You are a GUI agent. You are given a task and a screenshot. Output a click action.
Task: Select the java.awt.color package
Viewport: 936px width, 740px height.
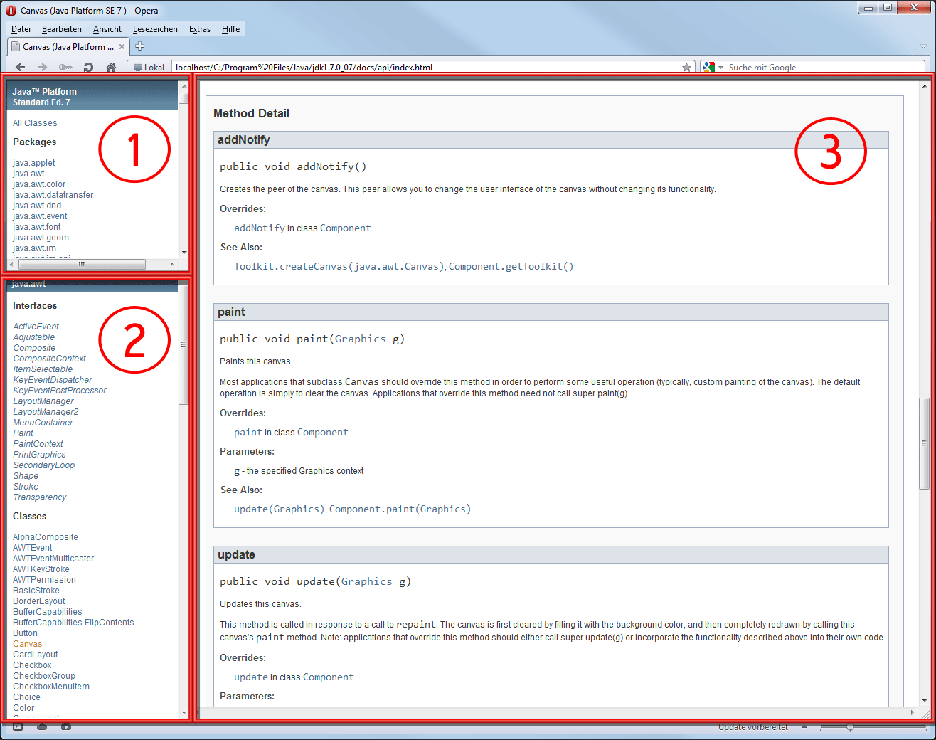pos(39,184)
